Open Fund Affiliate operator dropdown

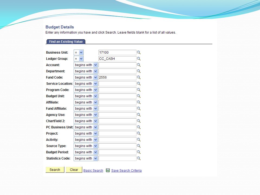86,108
